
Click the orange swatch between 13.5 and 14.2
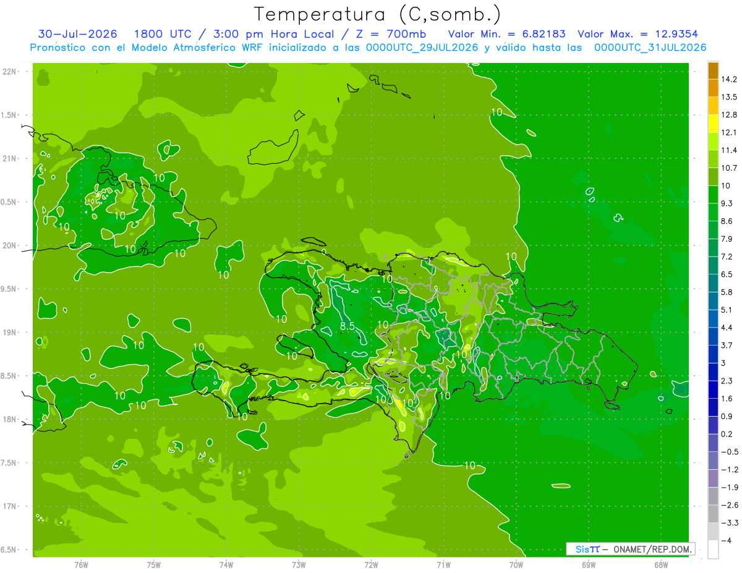(x=713, y=88)
